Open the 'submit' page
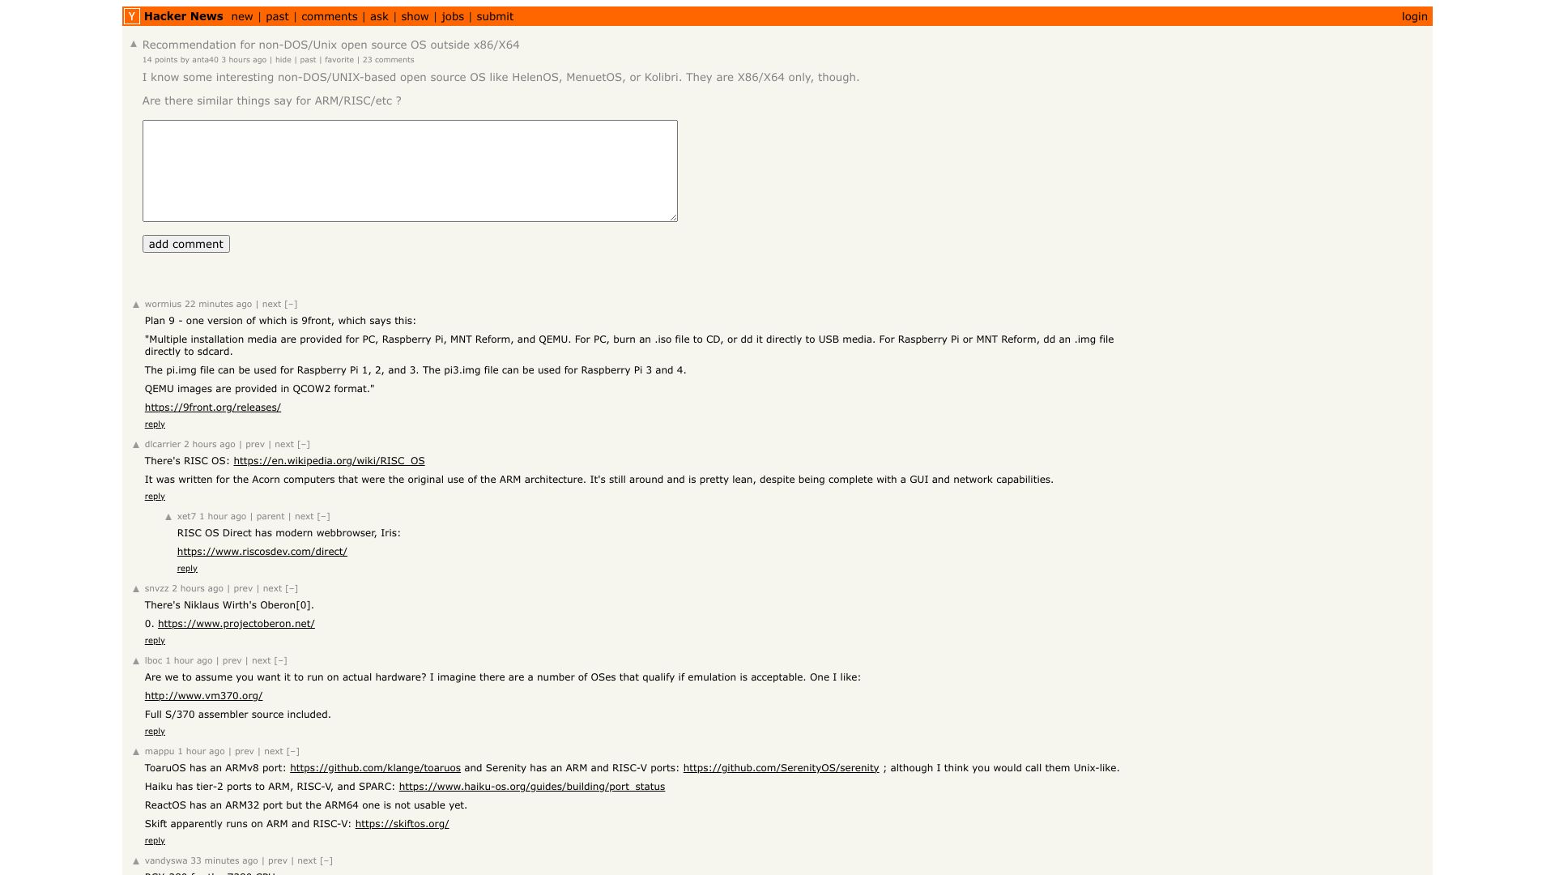The width and height of the screenshot is (1555, 875). pos(495,16)
